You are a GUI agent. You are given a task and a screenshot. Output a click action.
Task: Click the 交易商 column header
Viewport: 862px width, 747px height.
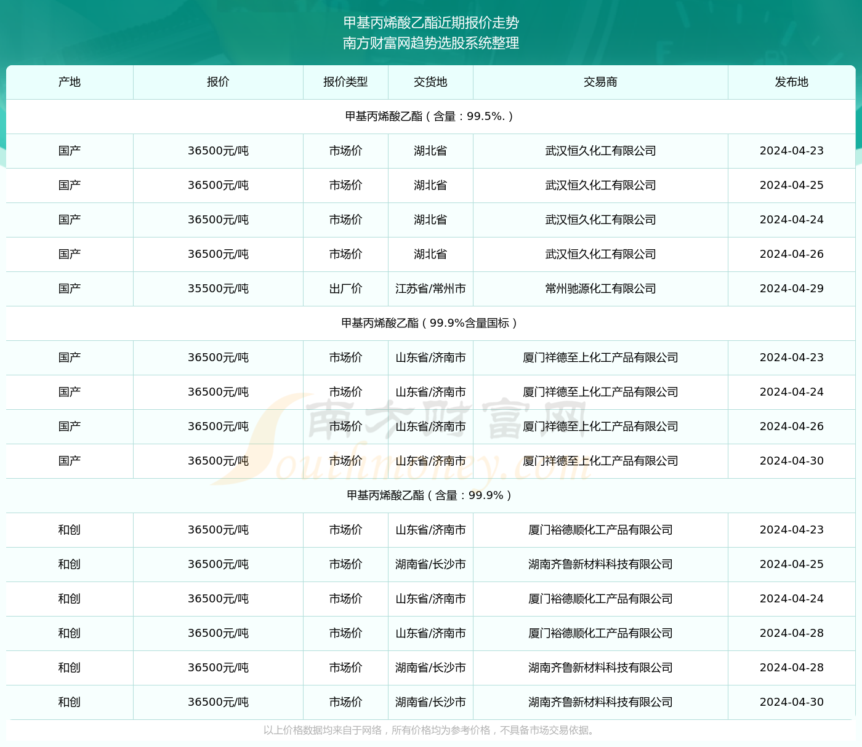(x=600, y=82)
